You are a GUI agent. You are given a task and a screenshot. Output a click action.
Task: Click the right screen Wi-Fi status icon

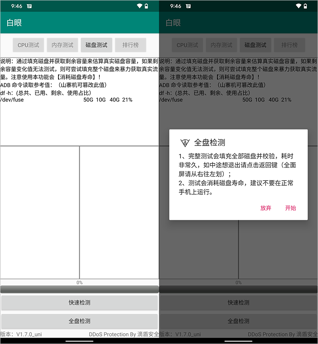299,6
